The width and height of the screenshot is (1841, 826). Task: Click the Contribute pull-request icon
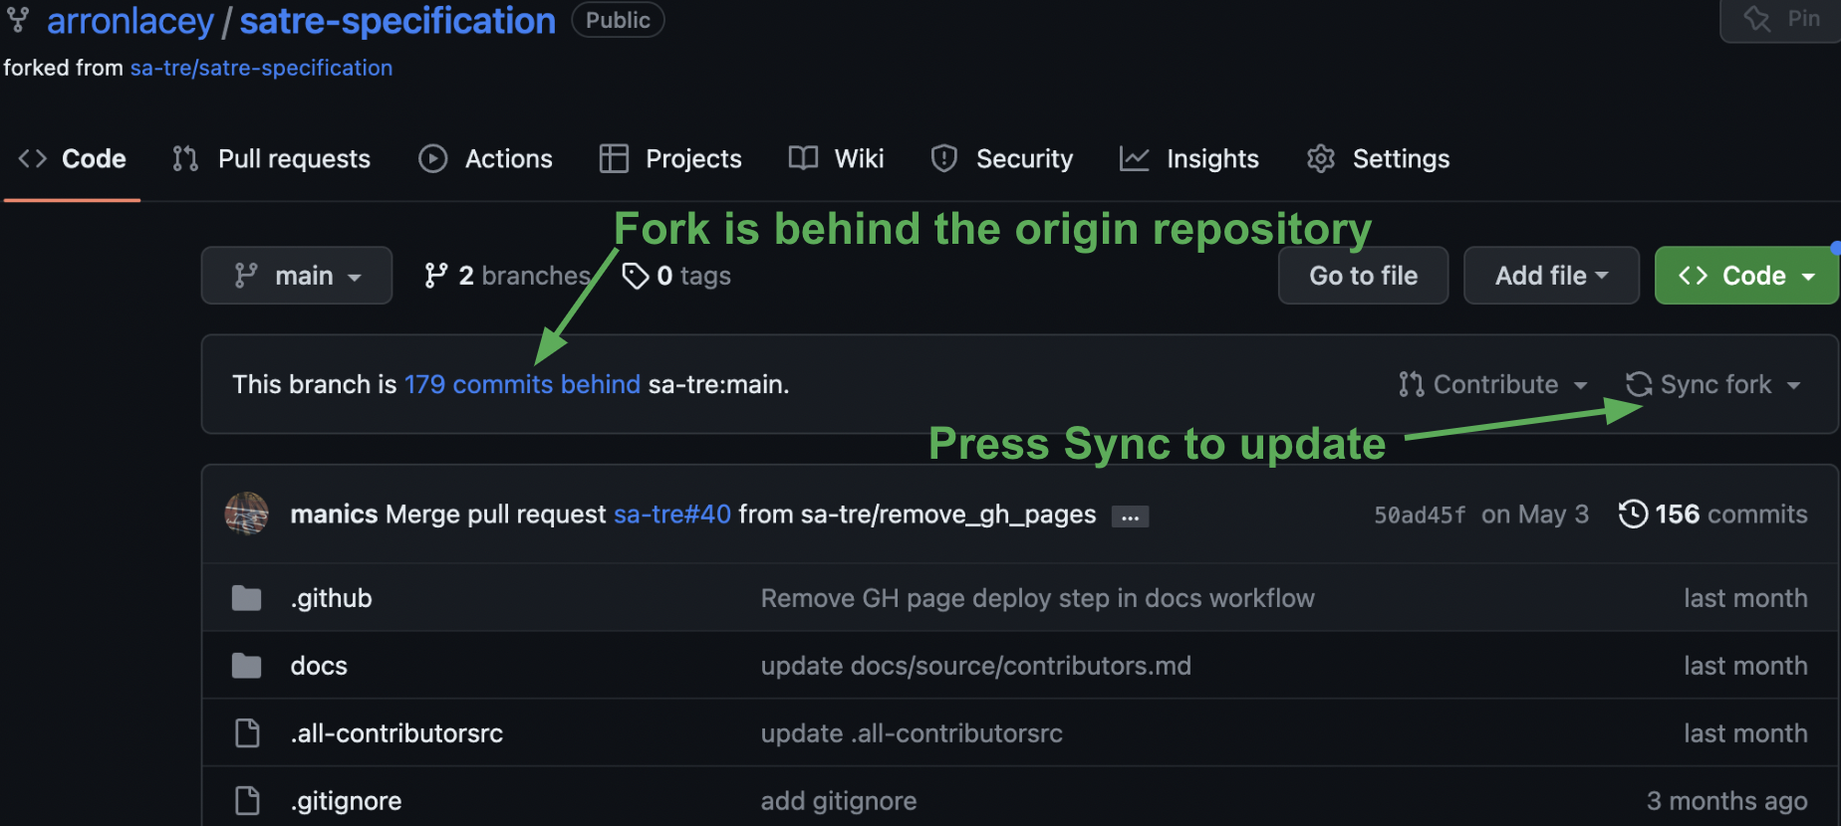[1411, 384]
